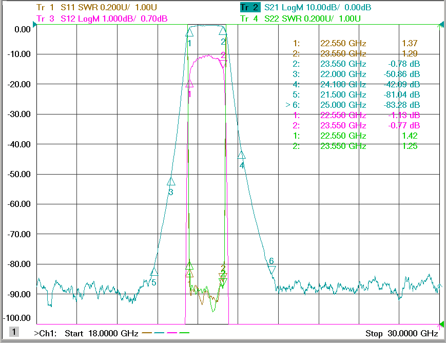This screenshot has width=446, height=343.
Task: Click teal marker 5 near the noise floor
Action: (154, 272)
